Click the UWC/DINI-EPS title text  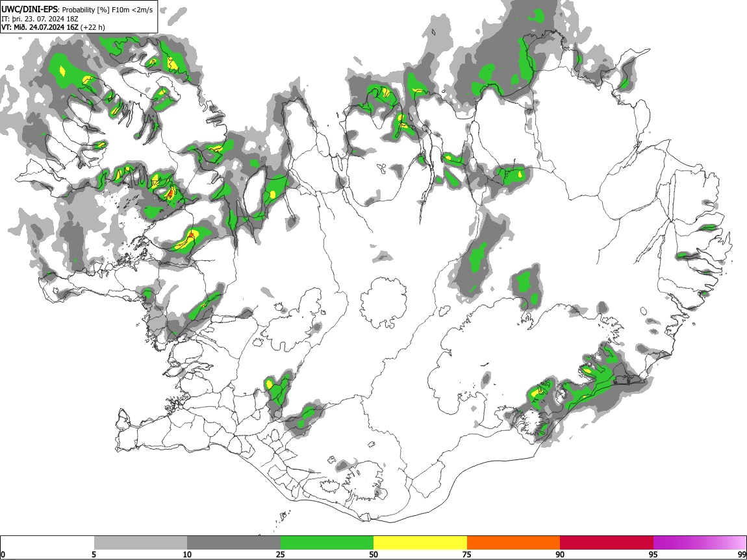coord(30,10)
